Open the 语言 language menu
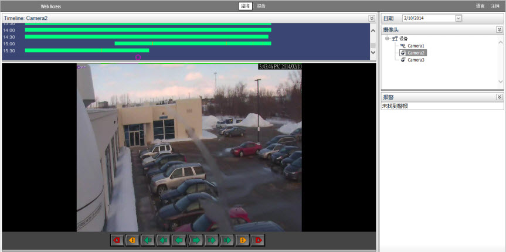 [x=480, y=6]
